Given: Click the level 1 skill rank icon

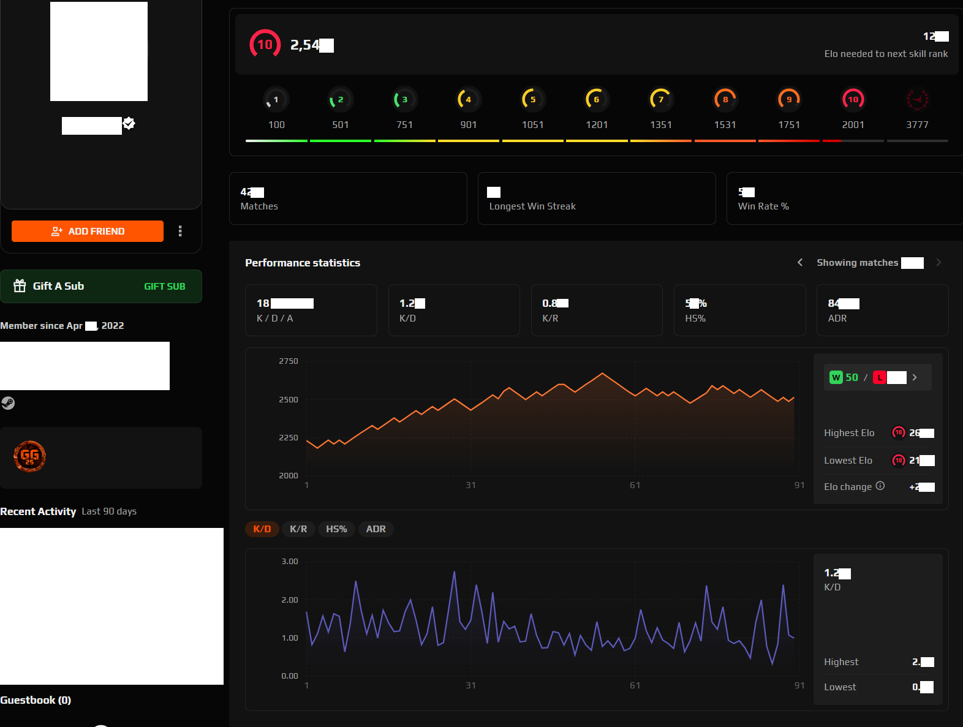Looking at the screenshot, I should 276,99.
